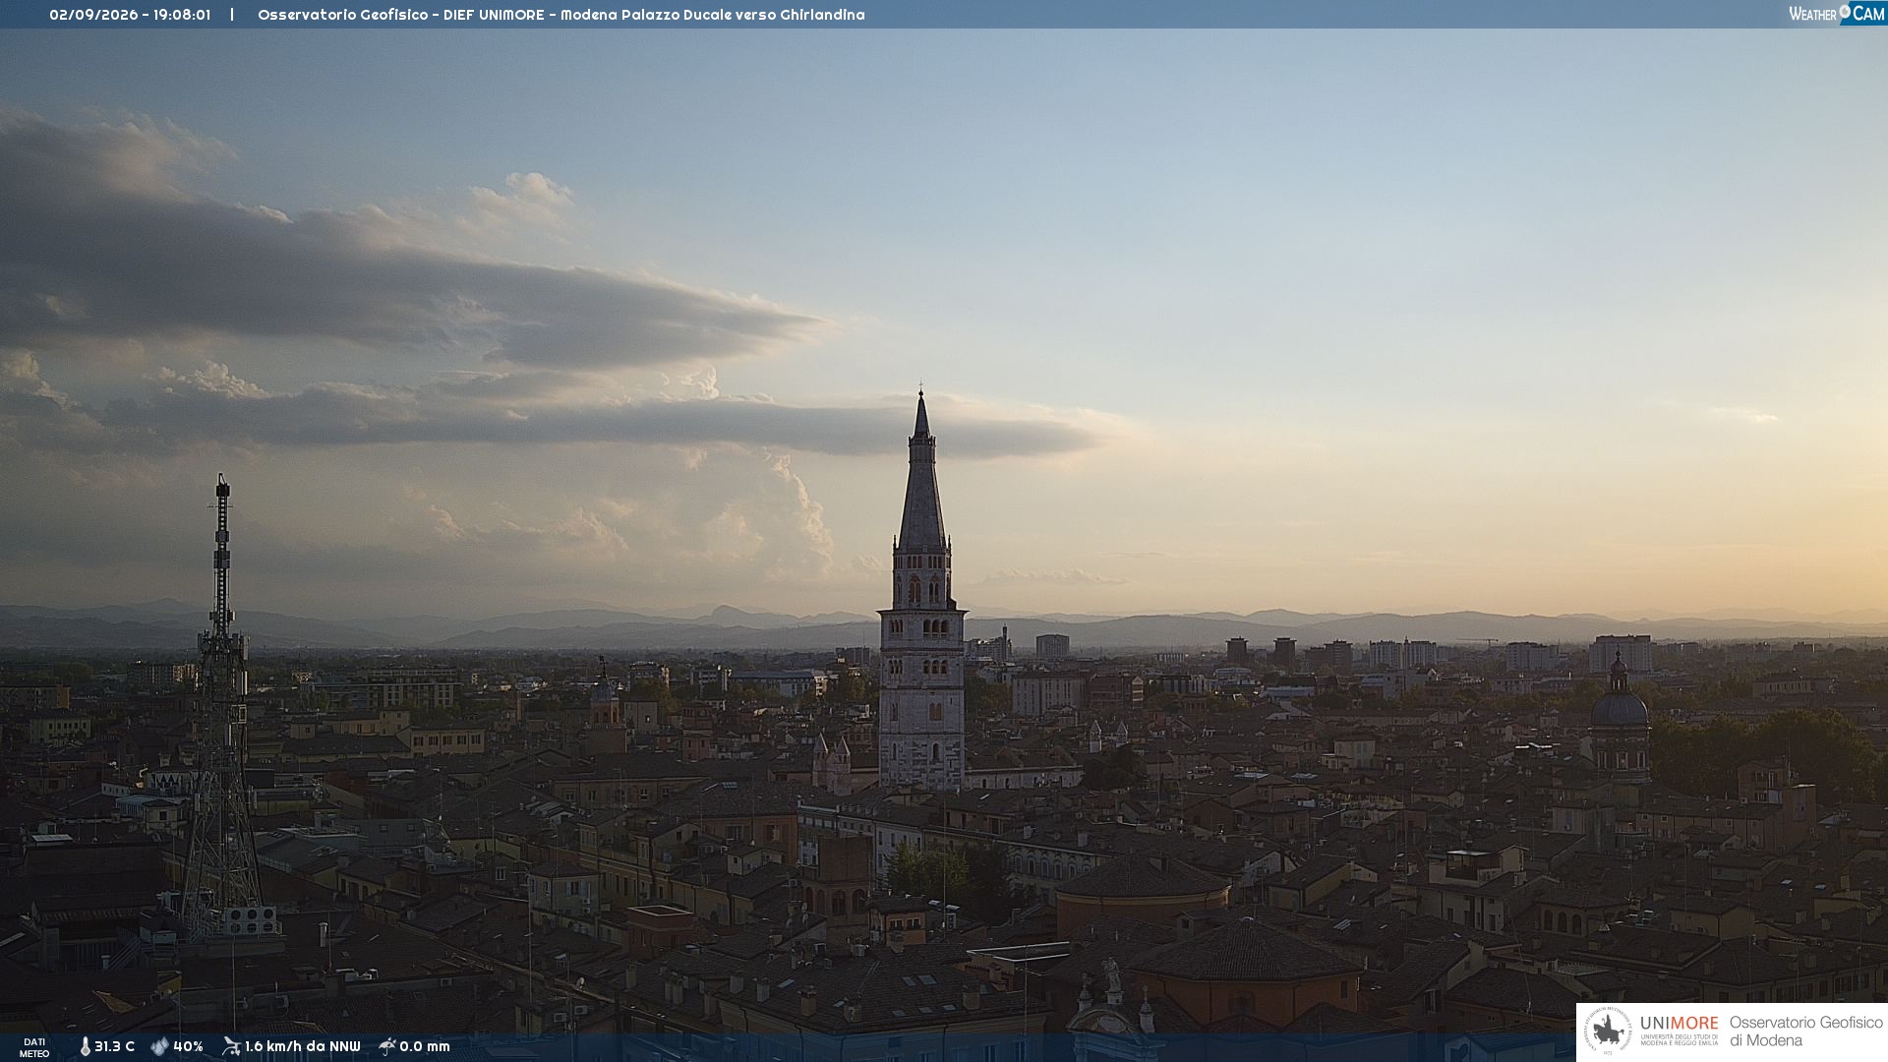Click the thermometer temperature icon
Image resolution: width=1888 pixels, height=1062 pixels.
click(86, 1046)
